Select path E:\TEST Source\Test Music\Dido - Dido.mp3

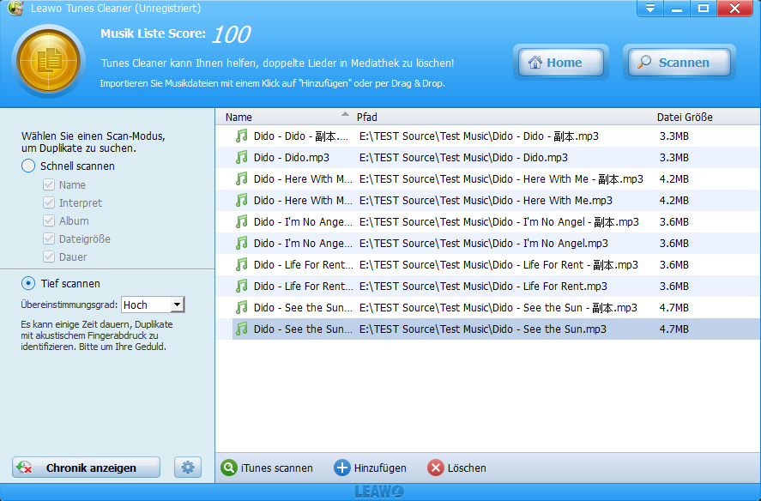click(463, 157)
